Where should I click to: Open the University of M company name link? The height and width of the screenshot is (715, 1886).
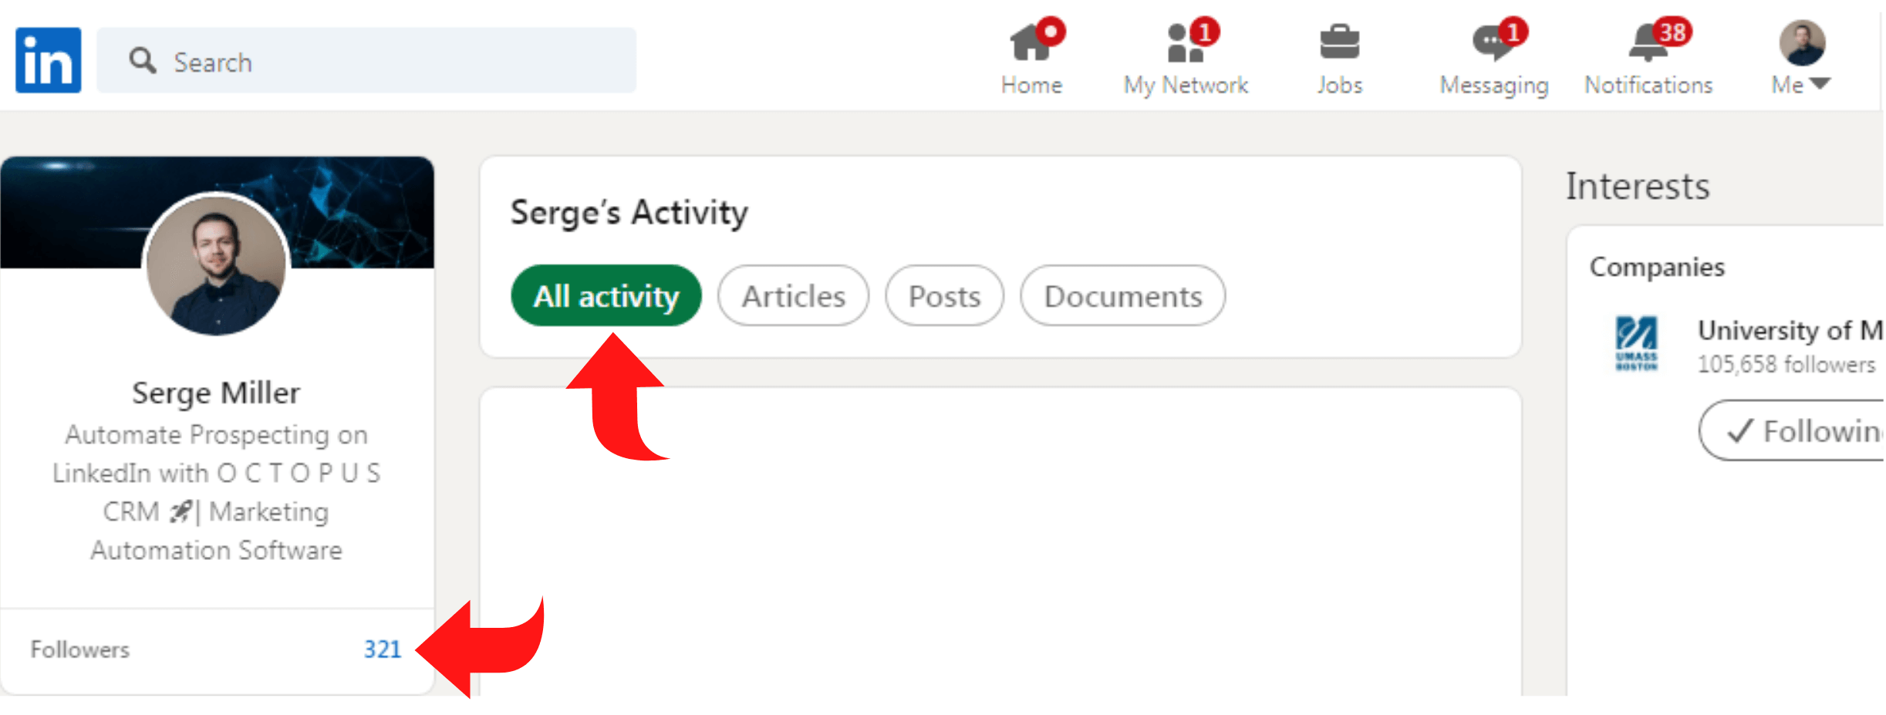point(1790,330)
